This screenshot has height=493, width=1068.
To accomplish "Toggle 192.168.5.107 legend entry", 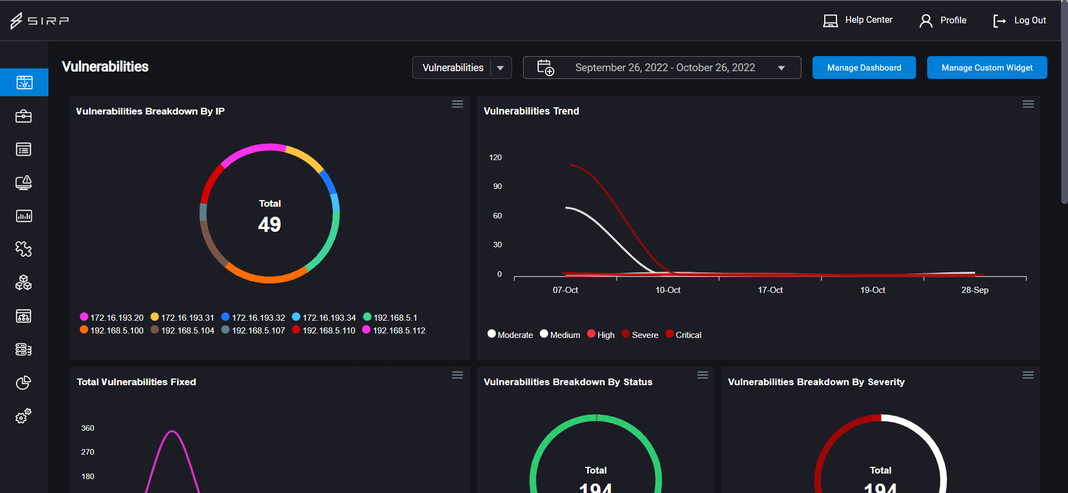I will [253, 330].
